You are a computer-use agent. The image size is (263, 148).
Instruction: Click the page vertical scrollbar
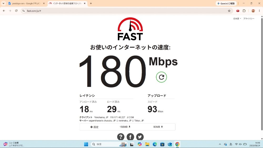262,74
